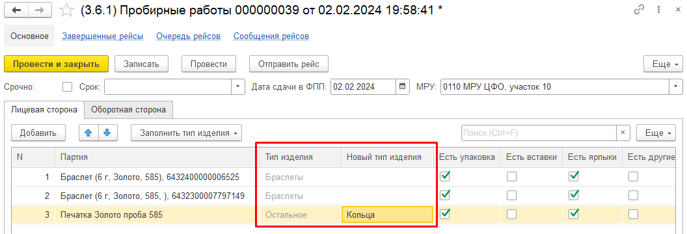This screenshot has width=687, height=234.
Task: Click the Кольца new type cell
Action: coord(387,214)
